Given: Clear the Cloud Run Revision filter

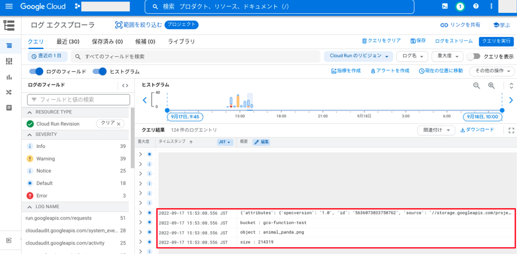Looking at the screenshot, I should (110, 124).
